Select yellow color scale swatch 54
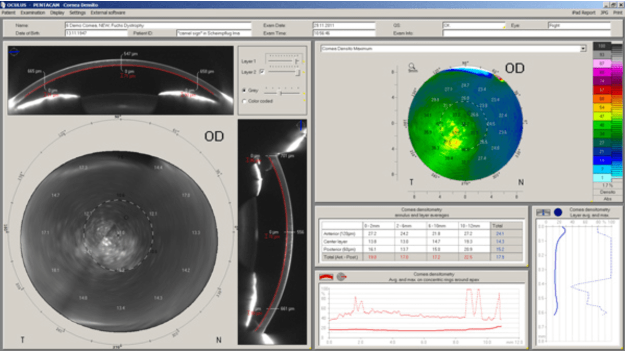The height and width of the screenshot is (351, 627). (601, 107)
